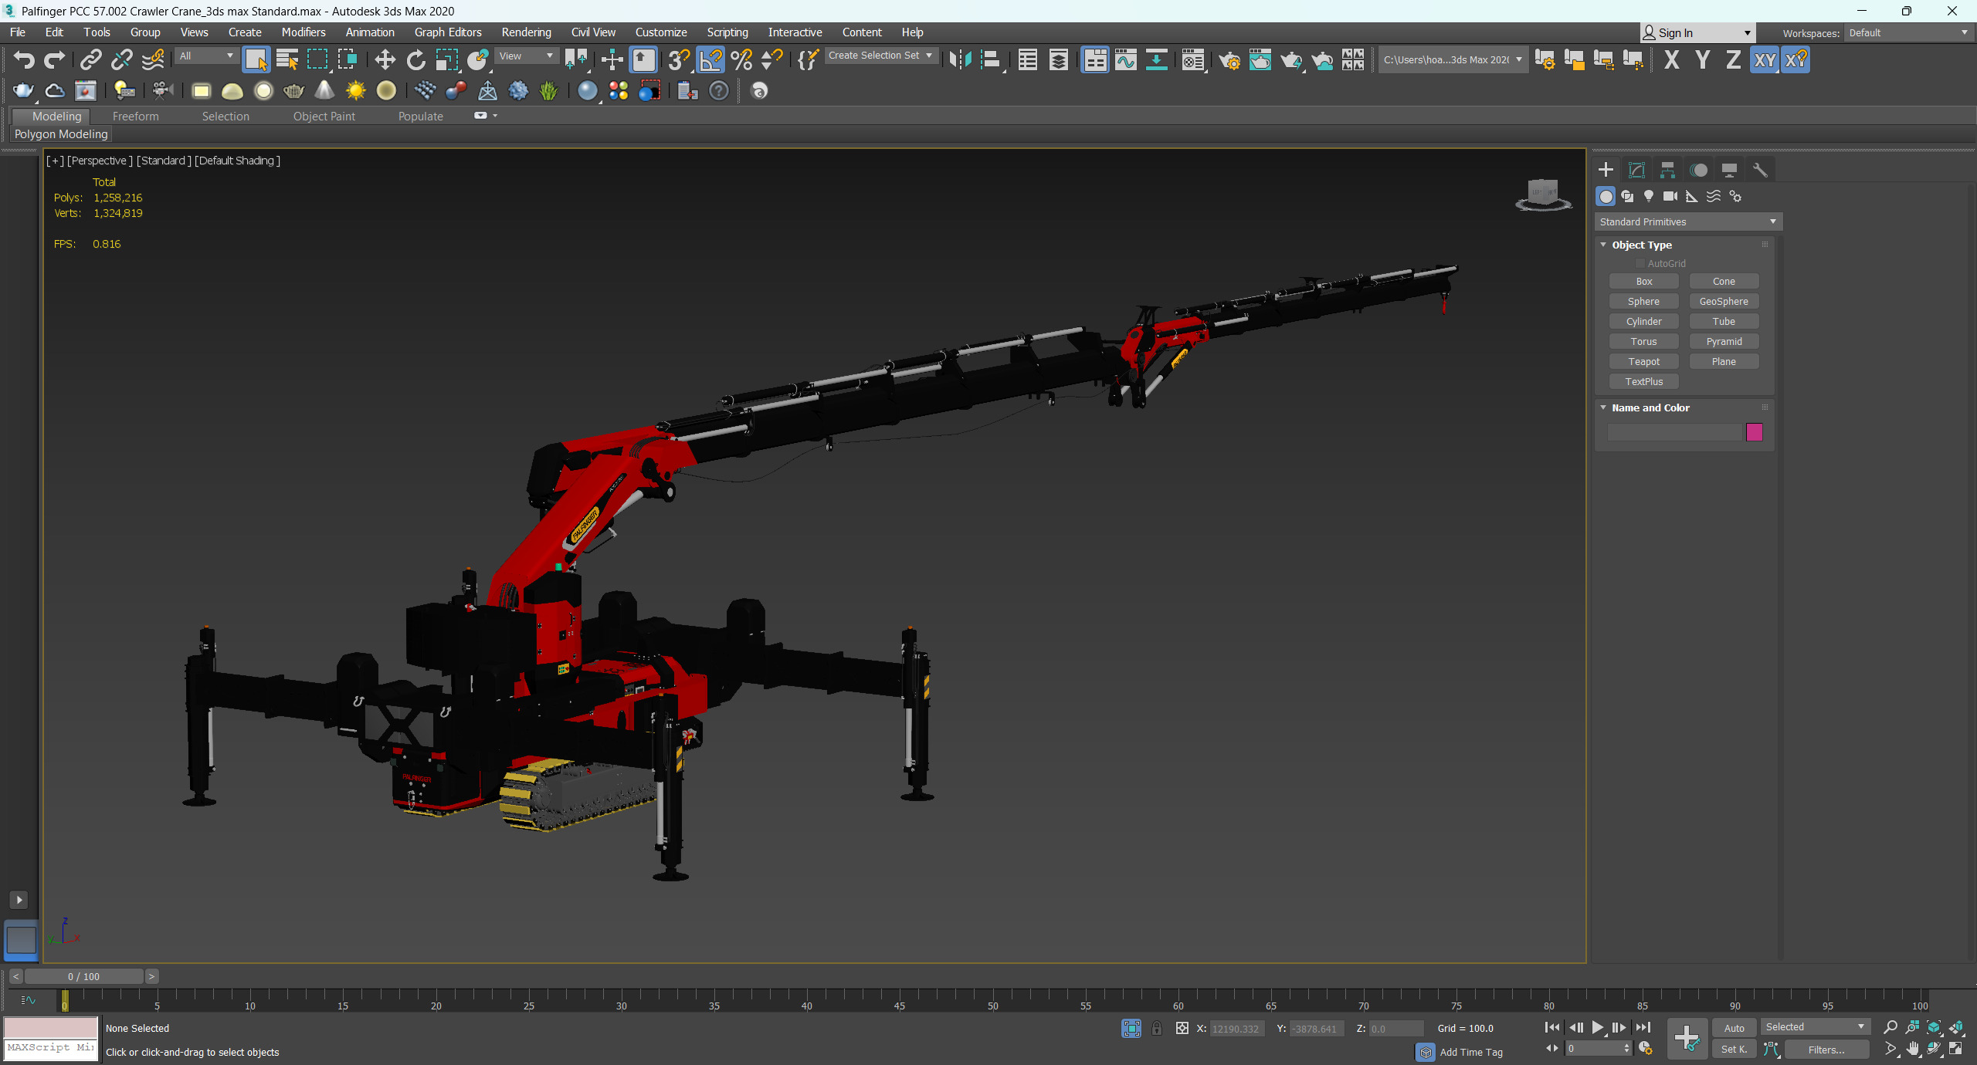Toggle 3D Snaps button
This screenshot has height=1065, width=1977.
[680, 59]
